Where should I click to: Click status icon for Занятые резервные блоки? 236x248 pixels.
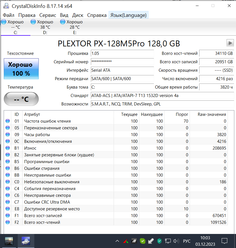[x=8, y=155]
